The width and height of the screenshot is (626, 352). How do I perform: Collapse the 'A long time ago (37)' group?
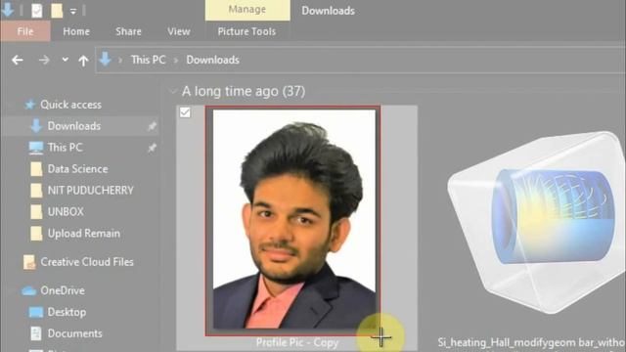(x=173, y=91)
